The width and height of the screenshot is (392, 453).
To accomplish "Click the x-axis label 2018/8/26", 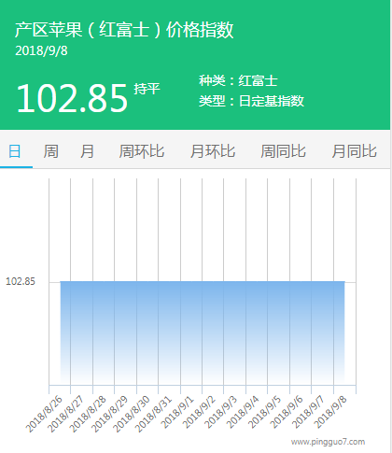I will pos(44,414).
